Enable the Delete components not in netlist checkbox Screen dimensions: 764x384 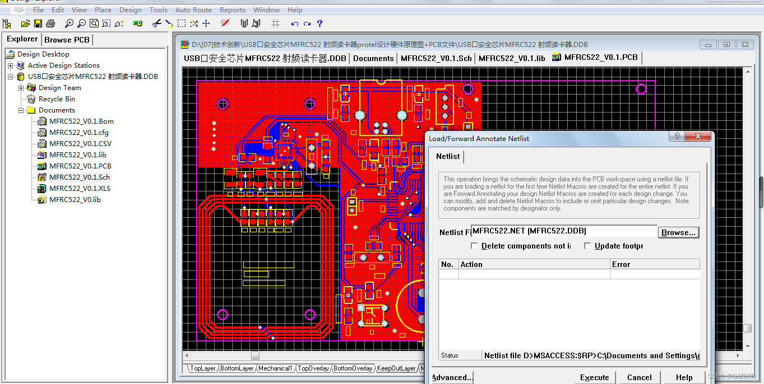coord(475,246)
